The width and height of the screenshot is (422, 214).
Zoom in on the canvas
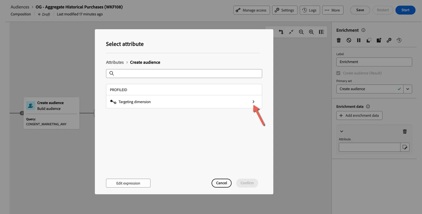point(311,32)
